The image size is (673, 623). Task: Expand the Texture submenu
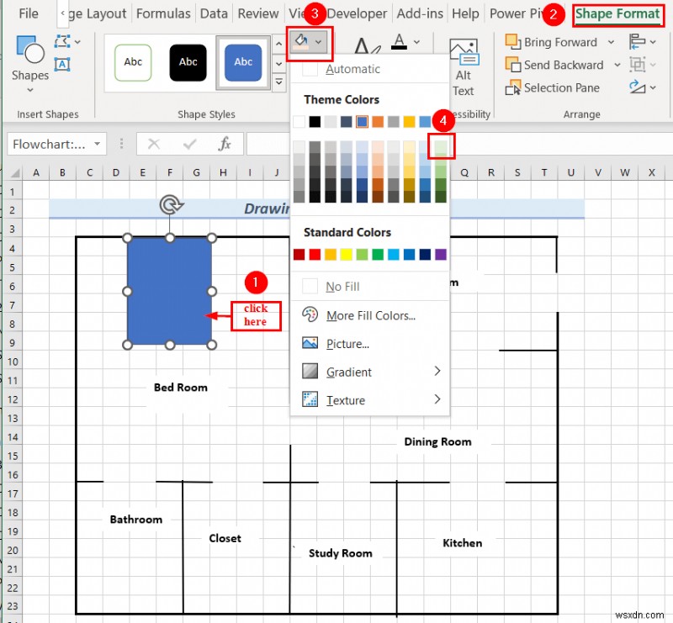[349, 400]
